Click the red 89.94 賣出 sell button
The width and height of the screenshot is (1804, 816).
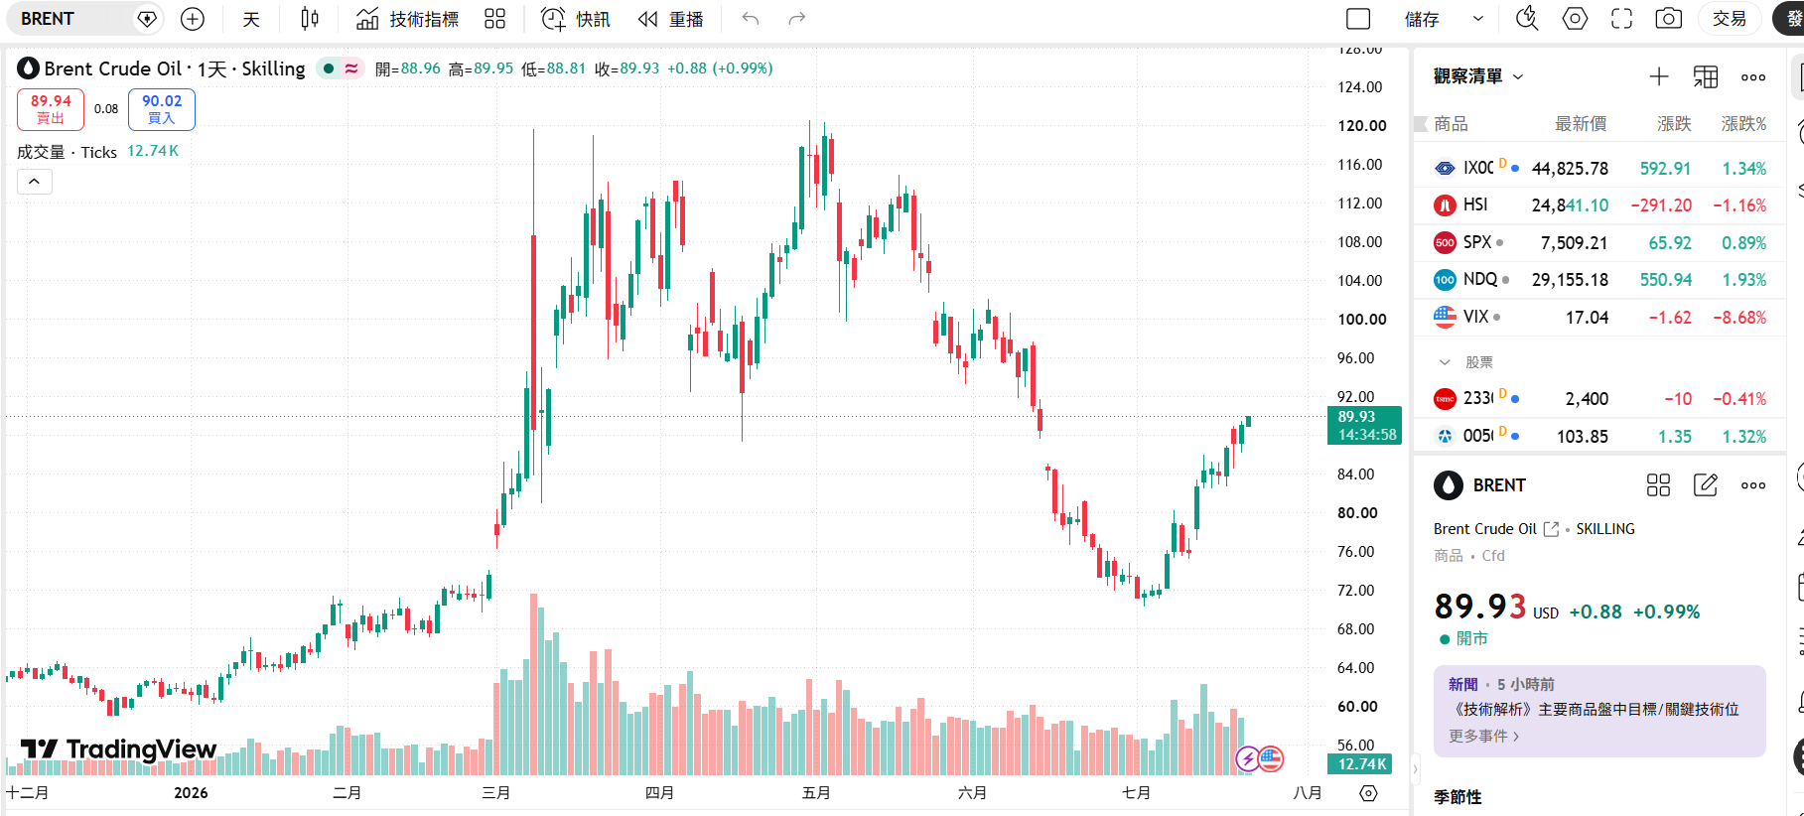[x=50, y=109]
